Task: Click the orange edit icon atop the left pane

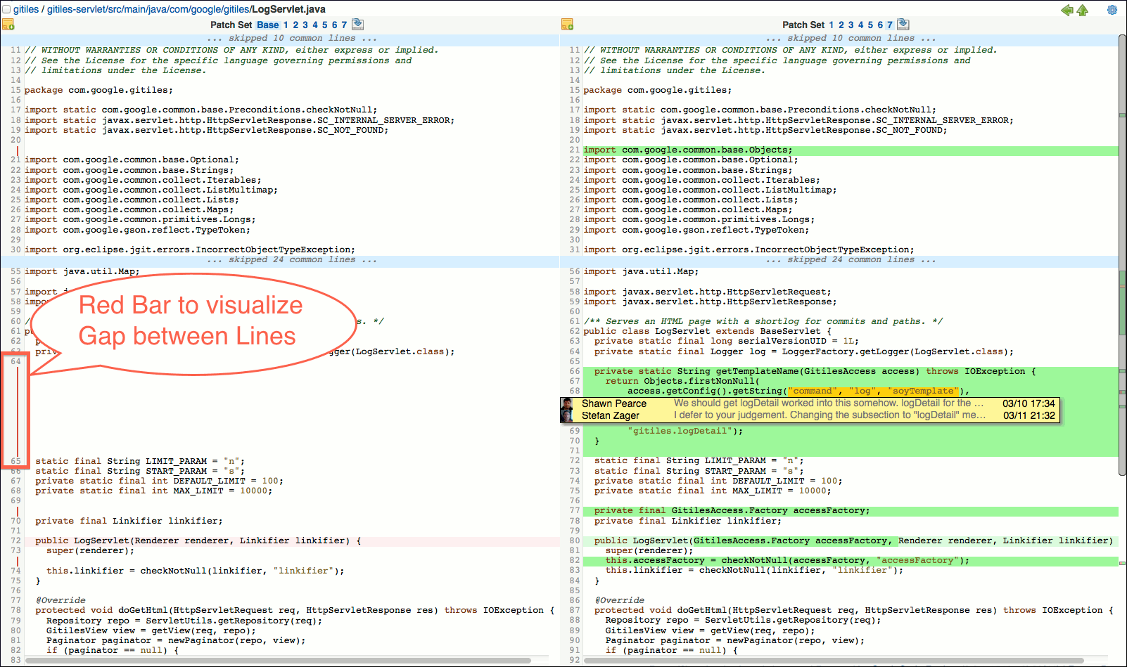Action: coord(8,24)
